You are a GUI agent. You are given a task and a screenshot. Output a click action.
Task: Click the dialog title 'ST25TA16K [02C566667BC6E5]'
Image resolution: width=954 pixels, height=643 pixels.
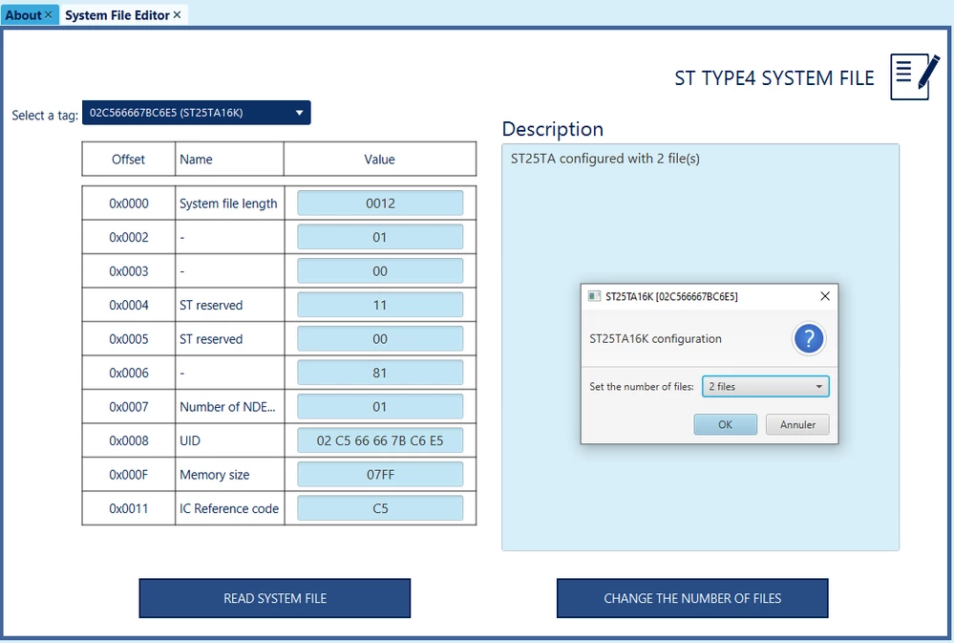click(671, 296)
